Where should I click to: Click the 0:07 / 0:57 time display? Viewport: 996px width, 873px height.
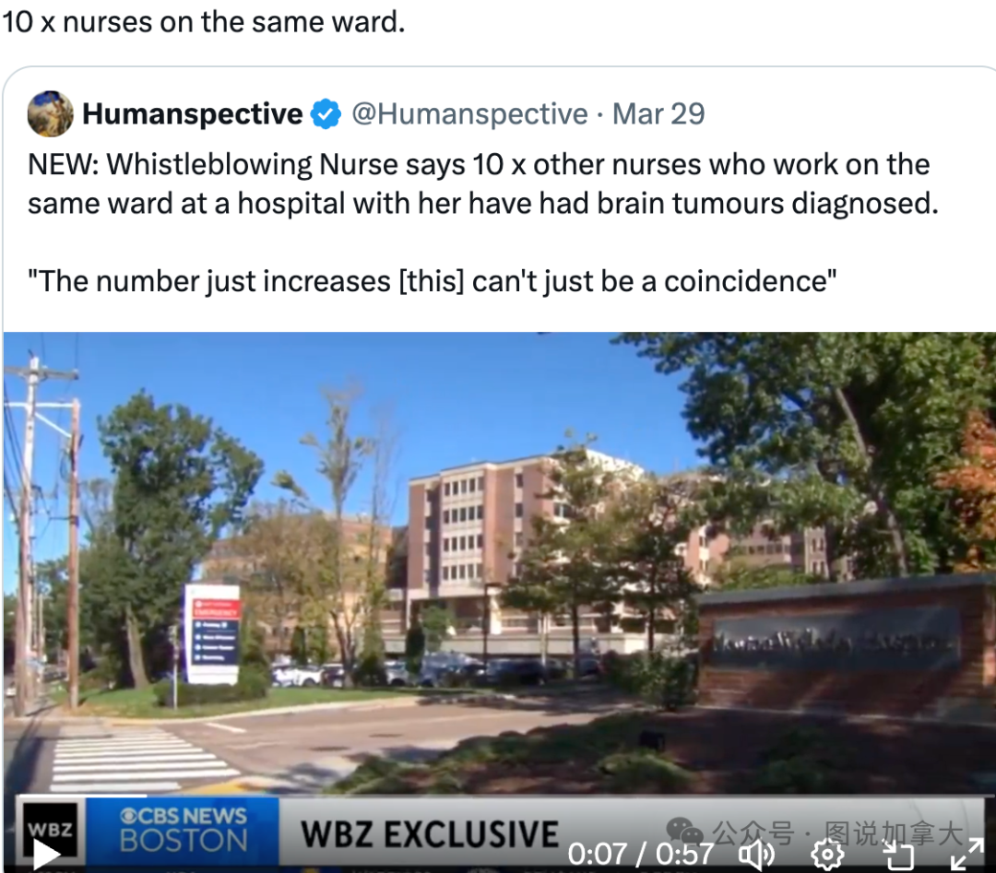coord(641,855)
